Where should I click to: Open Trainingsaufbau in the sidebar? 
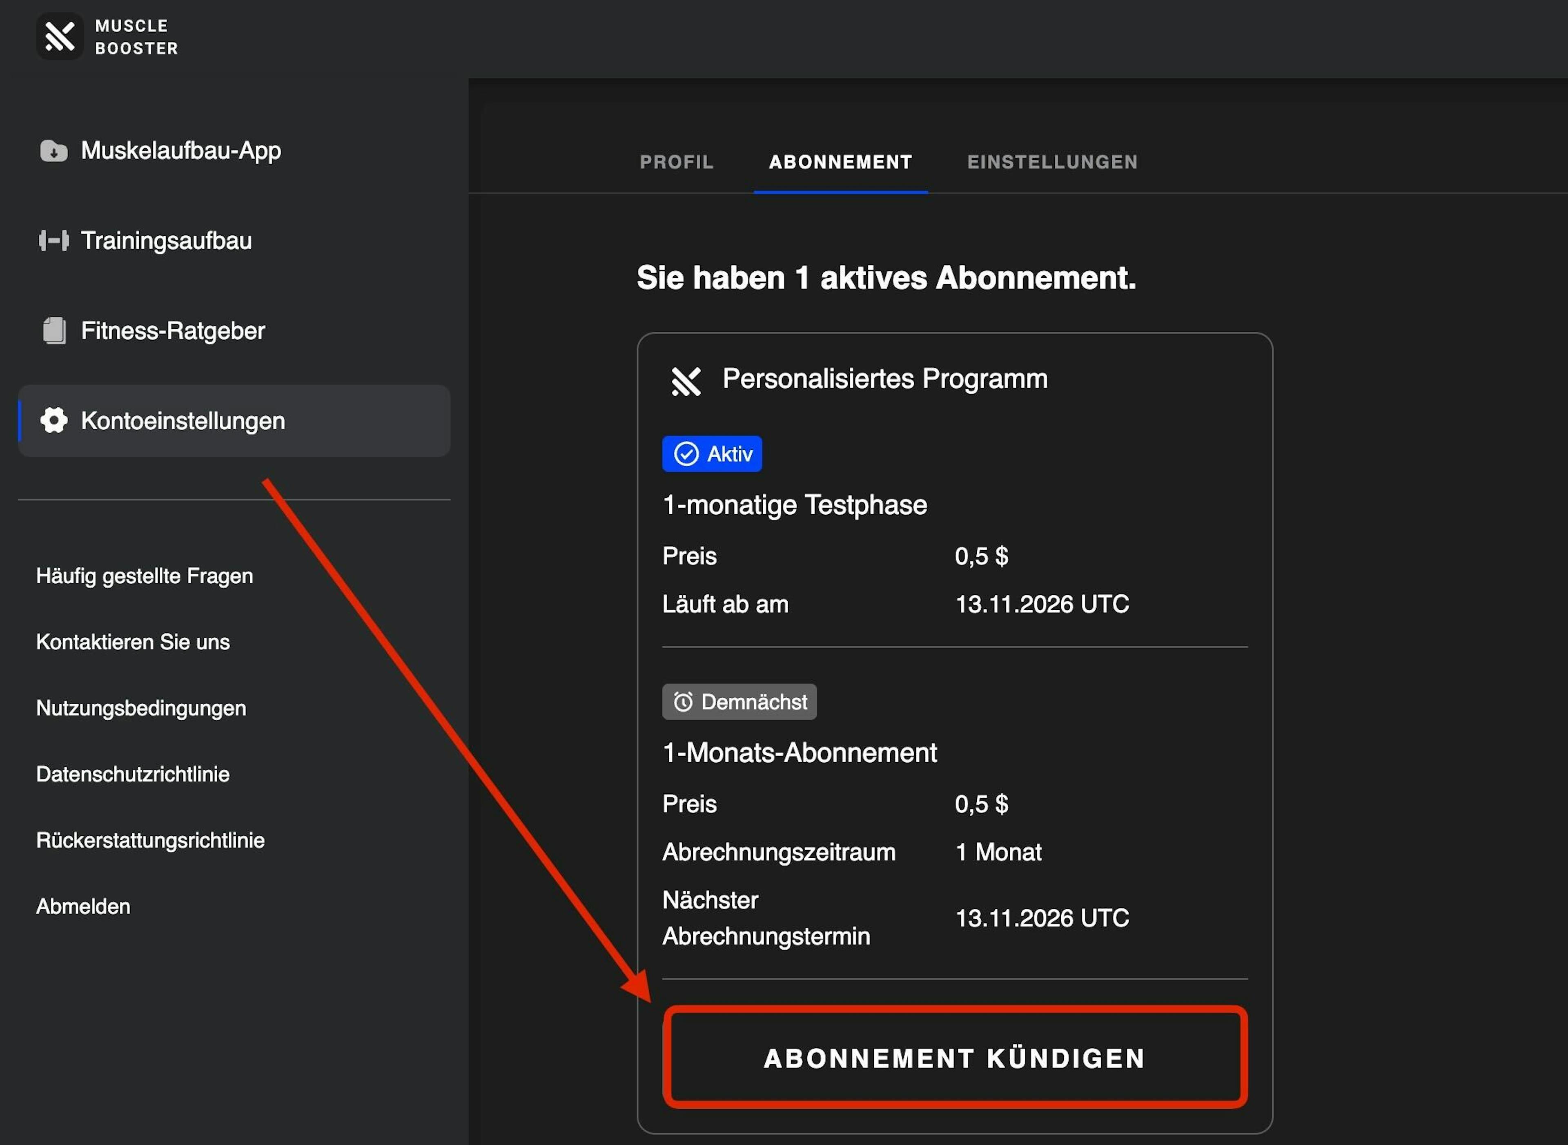166,241
